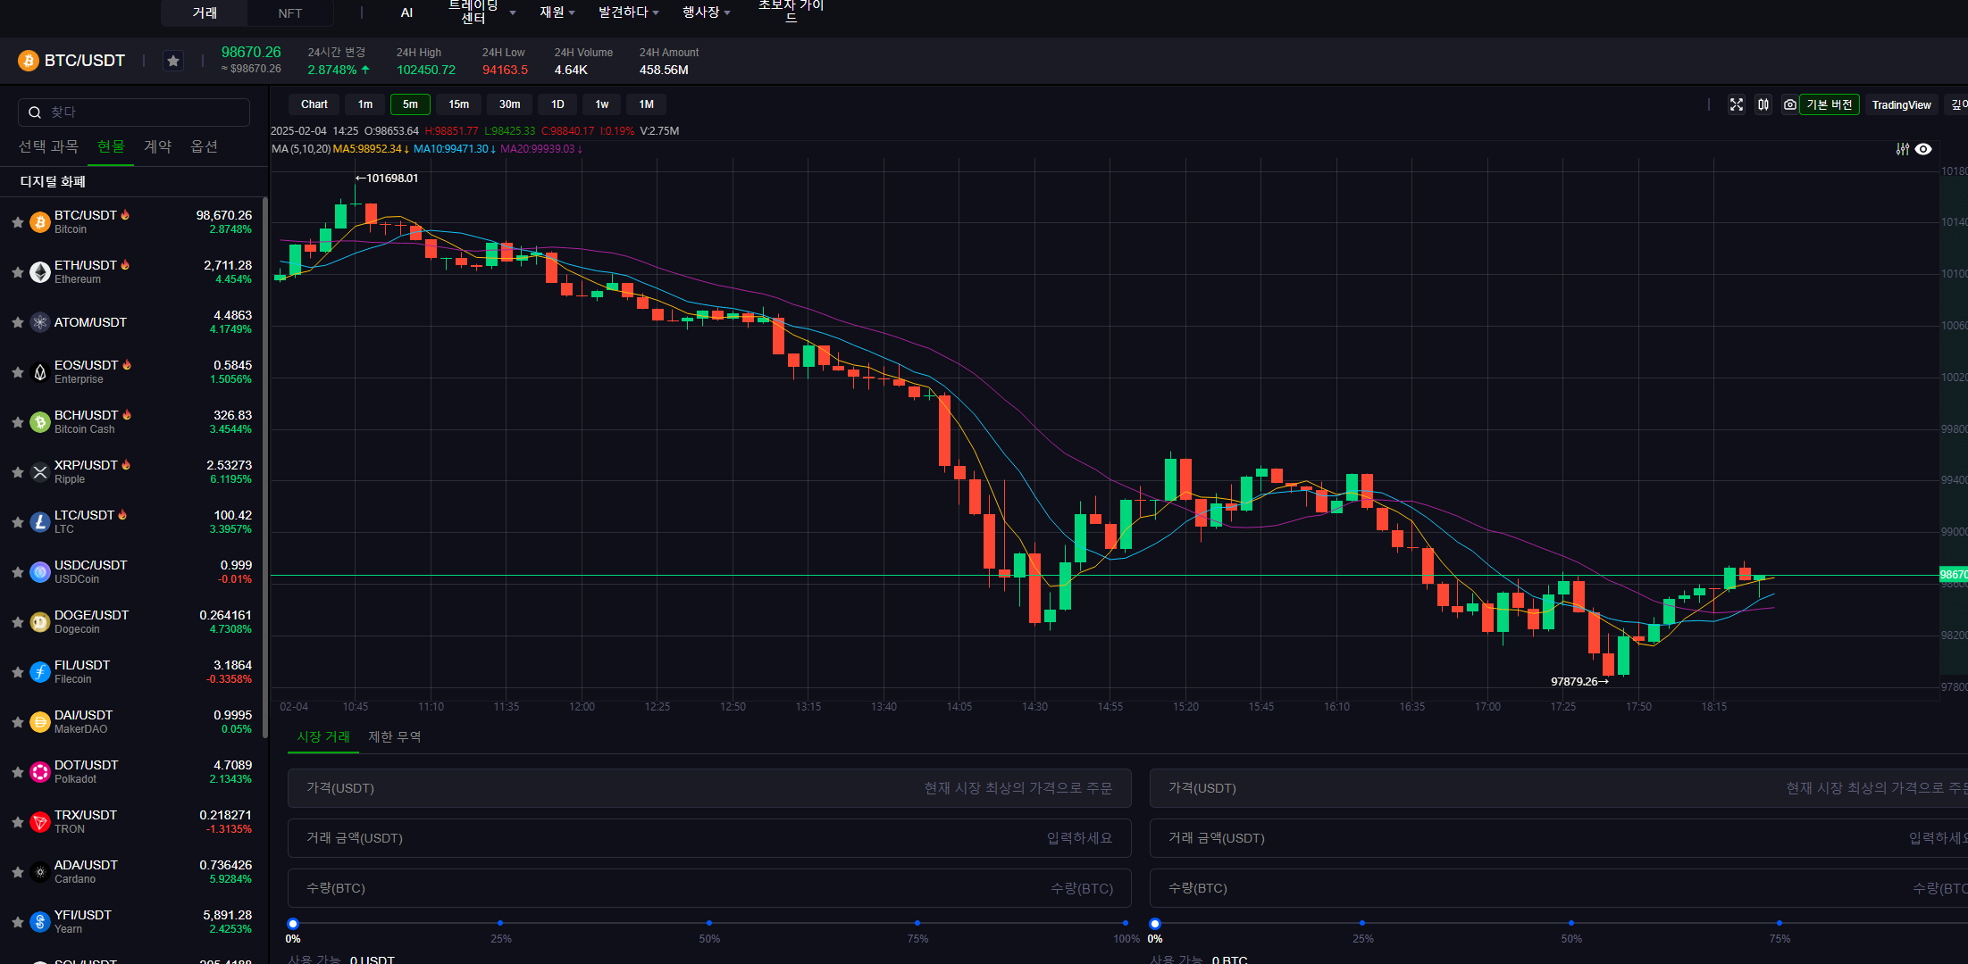The image size is (1968, 964).
Task: Select the 계약 tab in the market list
Action: (157, 146)
